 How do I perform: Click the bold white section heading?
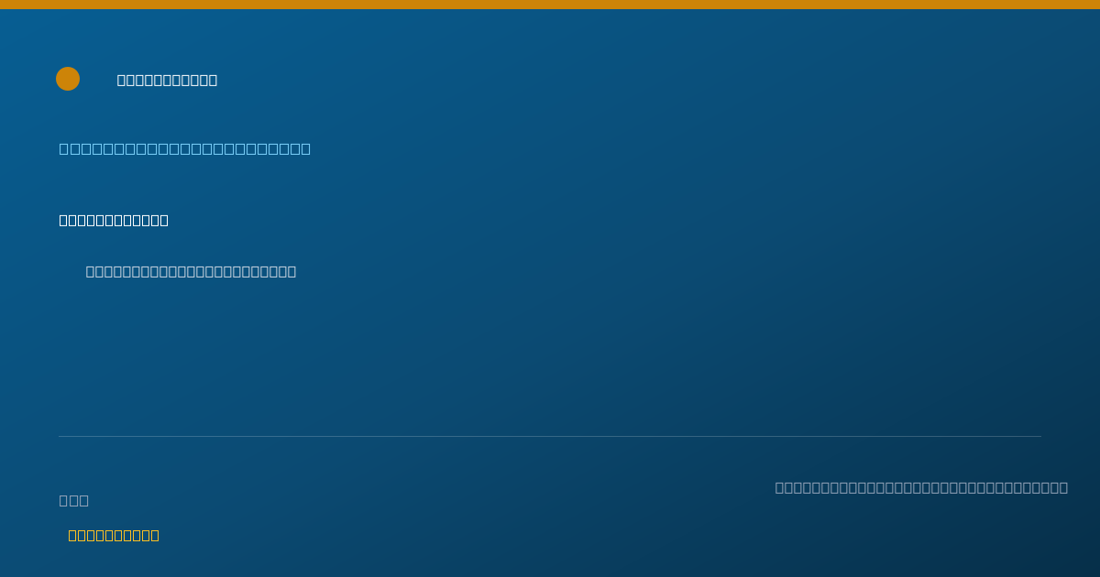[114, 220]
